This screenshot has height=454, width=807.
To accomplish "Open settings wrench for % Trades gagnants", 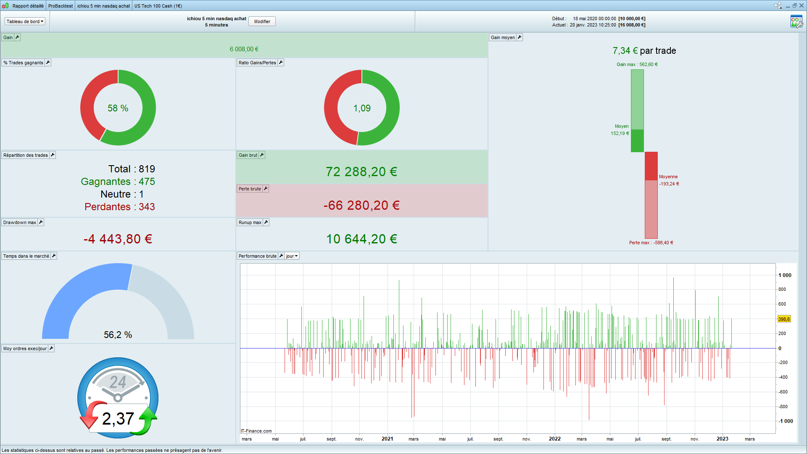I will pyautogui.click(x=48, y=63).
